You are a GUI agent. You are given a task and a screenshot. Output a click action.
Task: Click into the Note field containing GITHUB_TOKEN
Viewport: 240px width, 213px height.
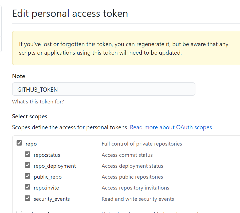coord(104,89)
